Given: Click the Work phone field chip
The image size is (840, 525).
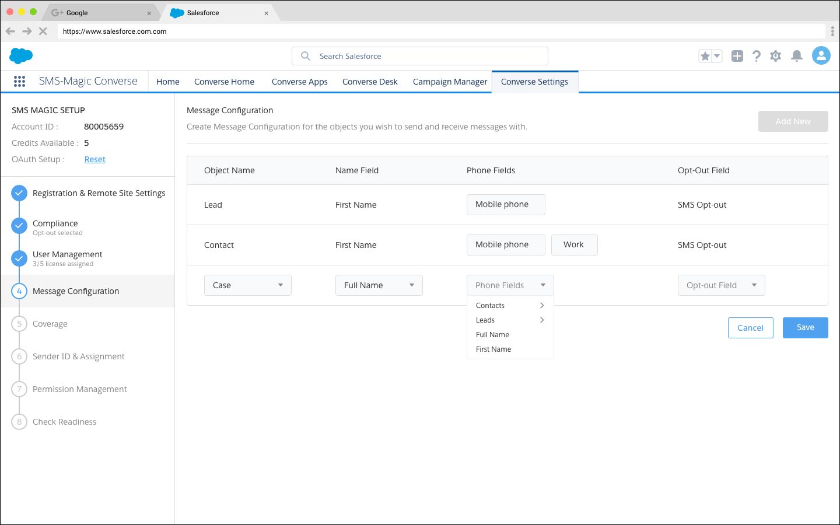Looking at the screenshot, I should pos(575,245).
